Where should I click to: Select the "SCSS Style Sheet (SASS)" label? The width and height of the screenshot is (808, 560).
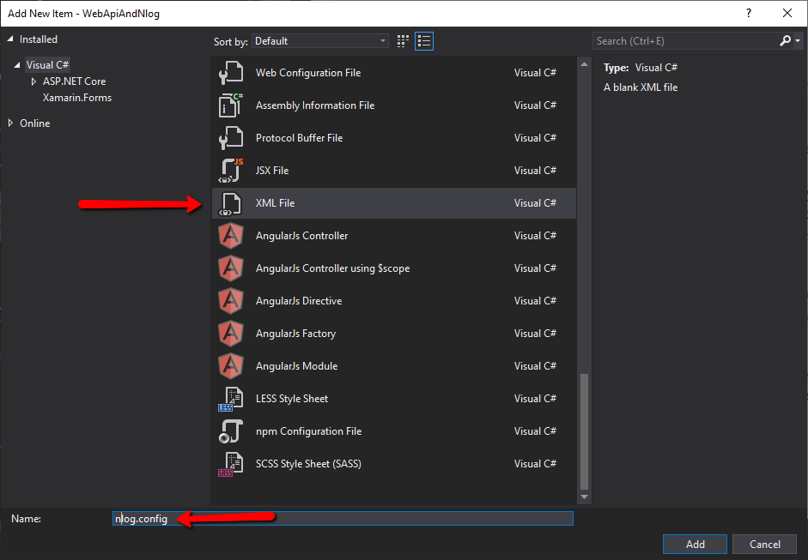pyautogui.click(x=308, y=464)
